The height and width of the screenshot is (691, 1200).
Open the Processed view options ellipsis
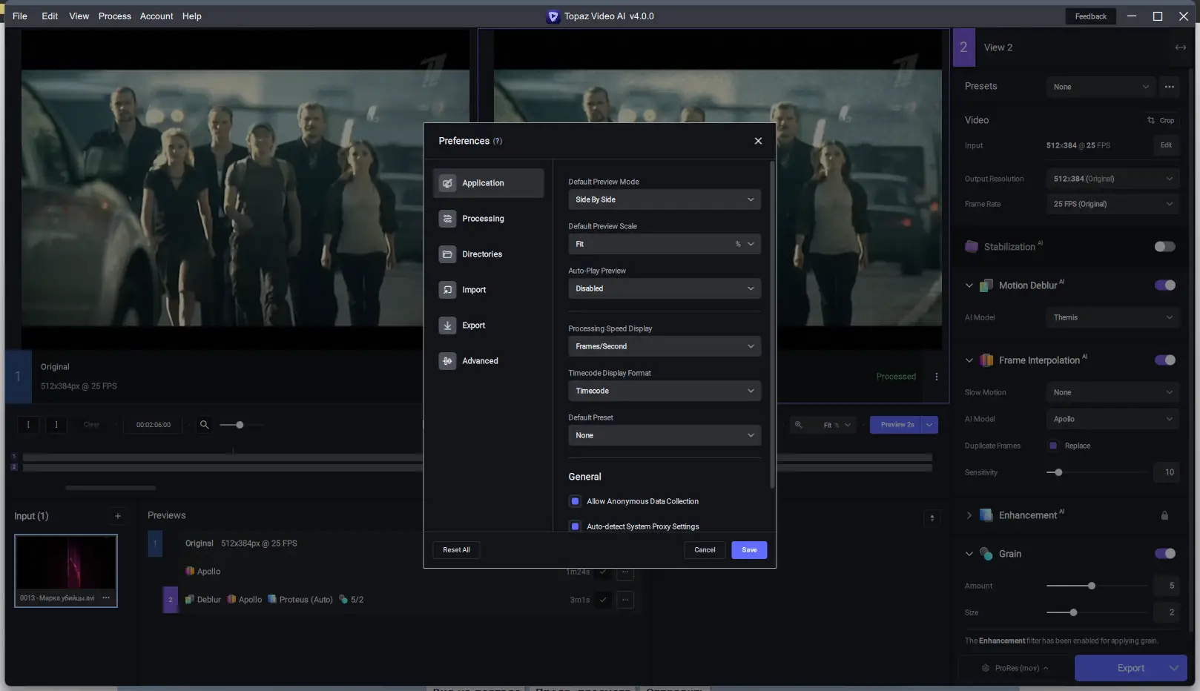click(x=937, y=377)
